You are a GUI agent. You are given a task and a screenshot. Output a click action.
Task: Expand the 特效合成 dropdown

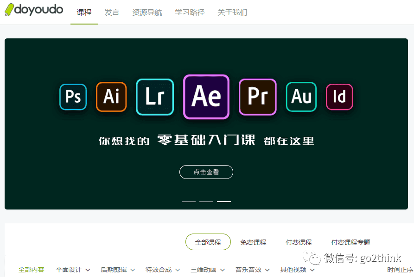tap(163, 270)
